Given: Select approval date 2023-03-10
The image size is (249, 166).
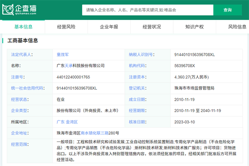Looking at the screenshot, I should (185, 122).
